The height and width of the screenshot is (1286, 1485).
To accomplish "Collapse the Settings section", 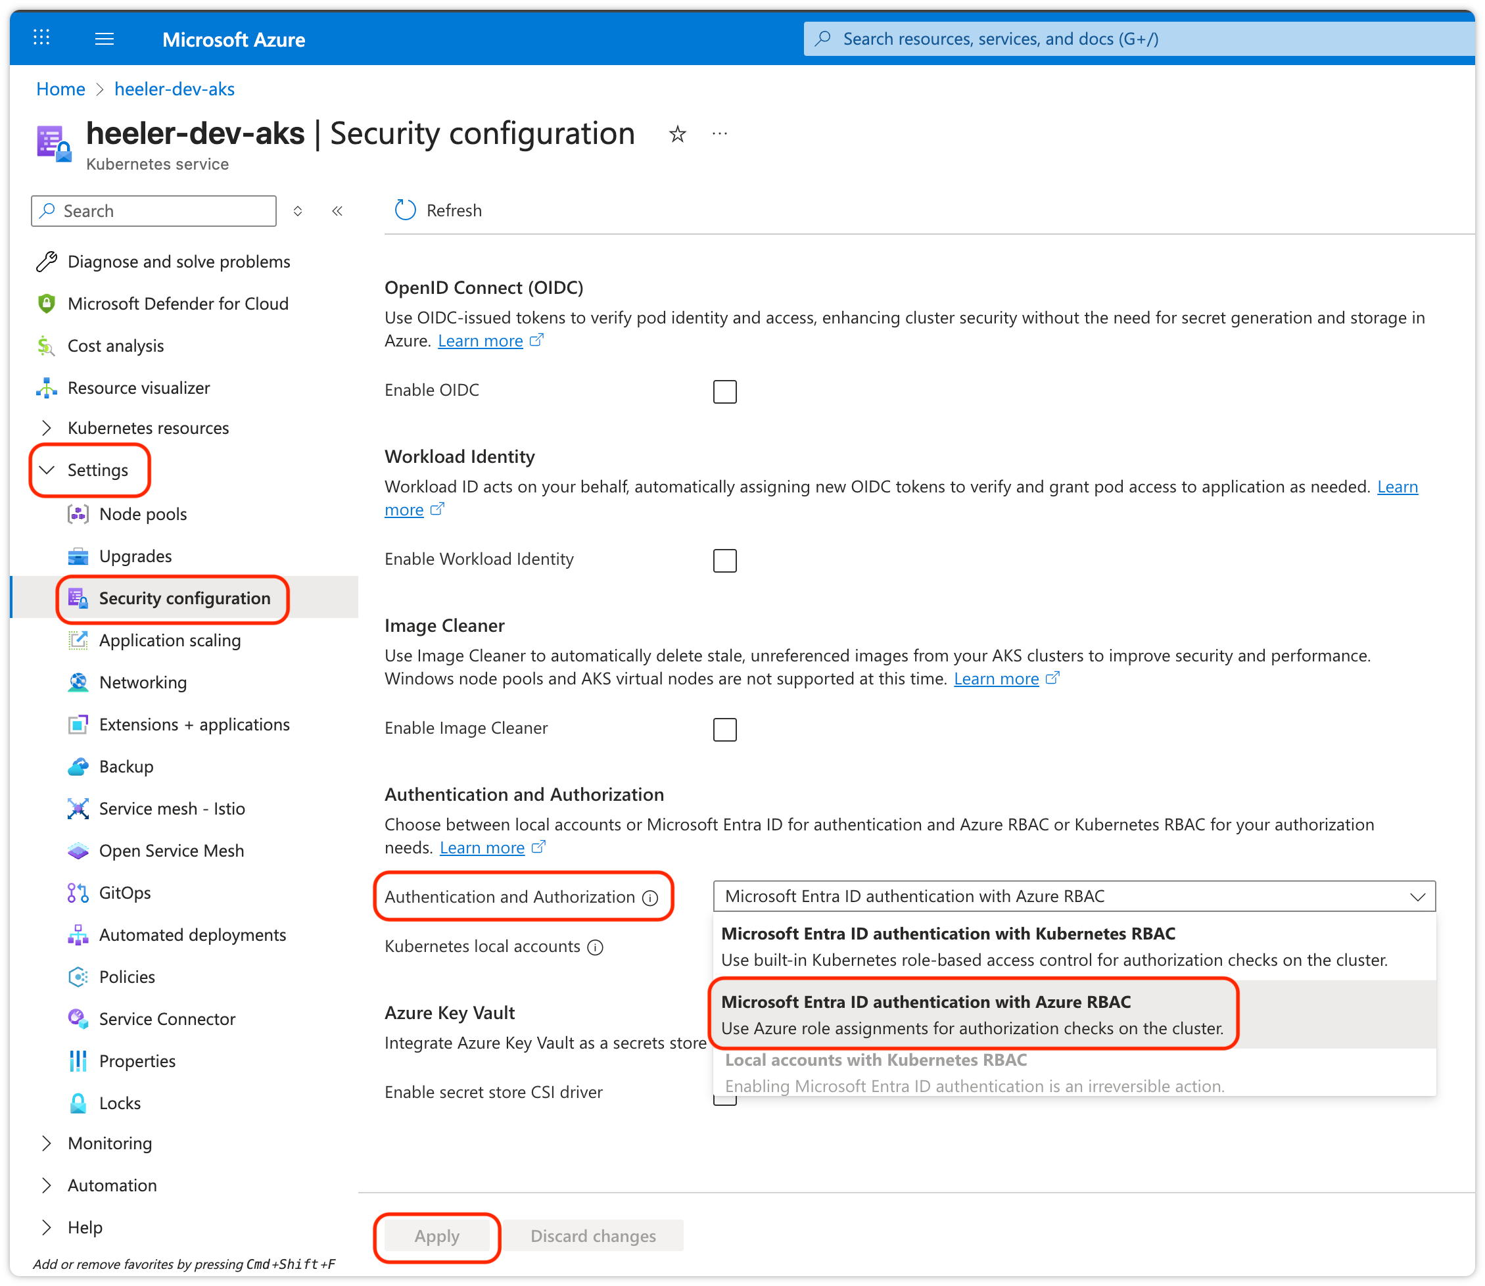I will 47,470.
